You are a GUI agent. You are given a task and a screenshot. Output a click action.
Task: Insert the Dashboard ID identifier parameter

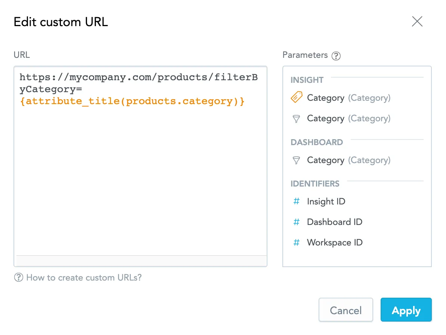tap(334, 222)
